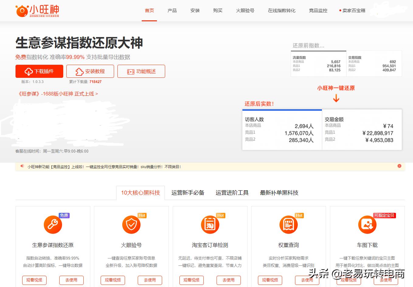Click the 交易金额 panel in 还原后实数
The image size is (413, 287).
tap(362, 130)
